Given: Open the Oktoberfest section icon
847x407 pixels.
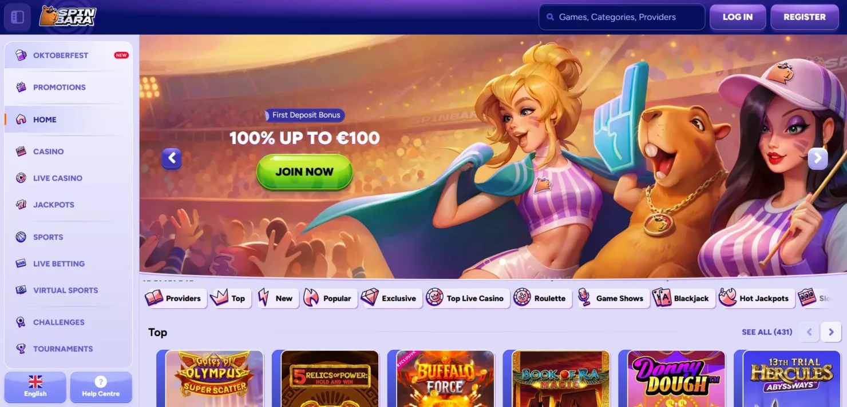Looking at the screenshot, I should click(21, 55).
